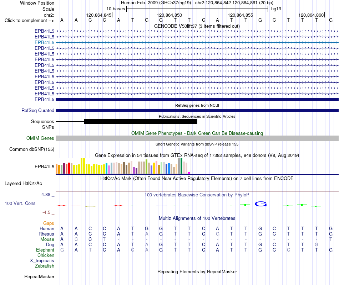Open '100 vertebrates Basewise Conservation by PhyloP' title
This screenshot has width=339, height=285.
point(197,195)
